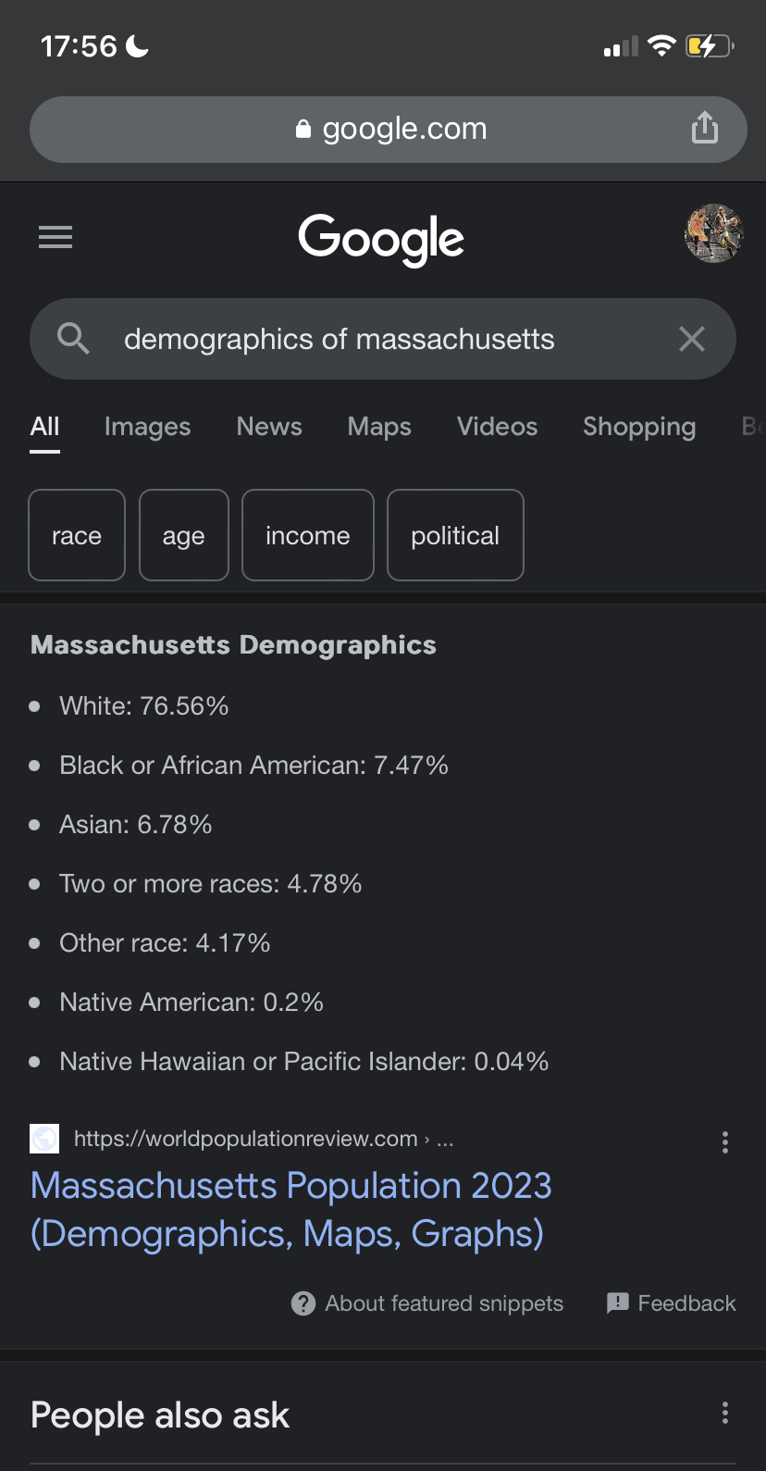Open the Google account profile picture
This screenshot has width=766, height=1471.
point(713,233)
